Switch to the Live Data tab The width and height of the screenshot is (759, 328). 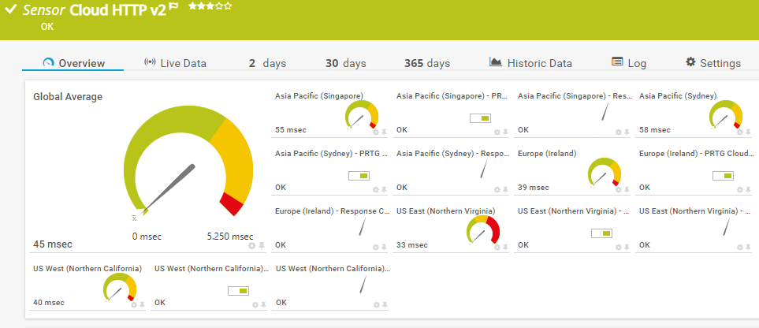click(175, 63)
